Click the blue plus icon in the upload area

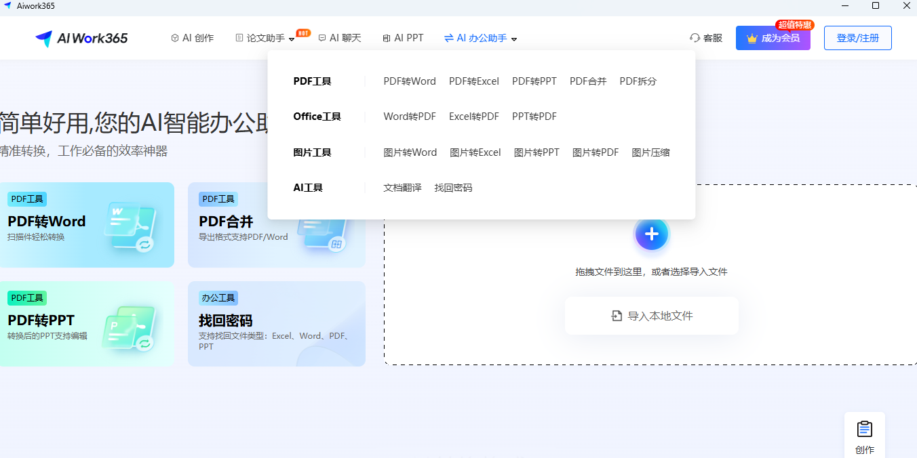[x=651, y=233]
